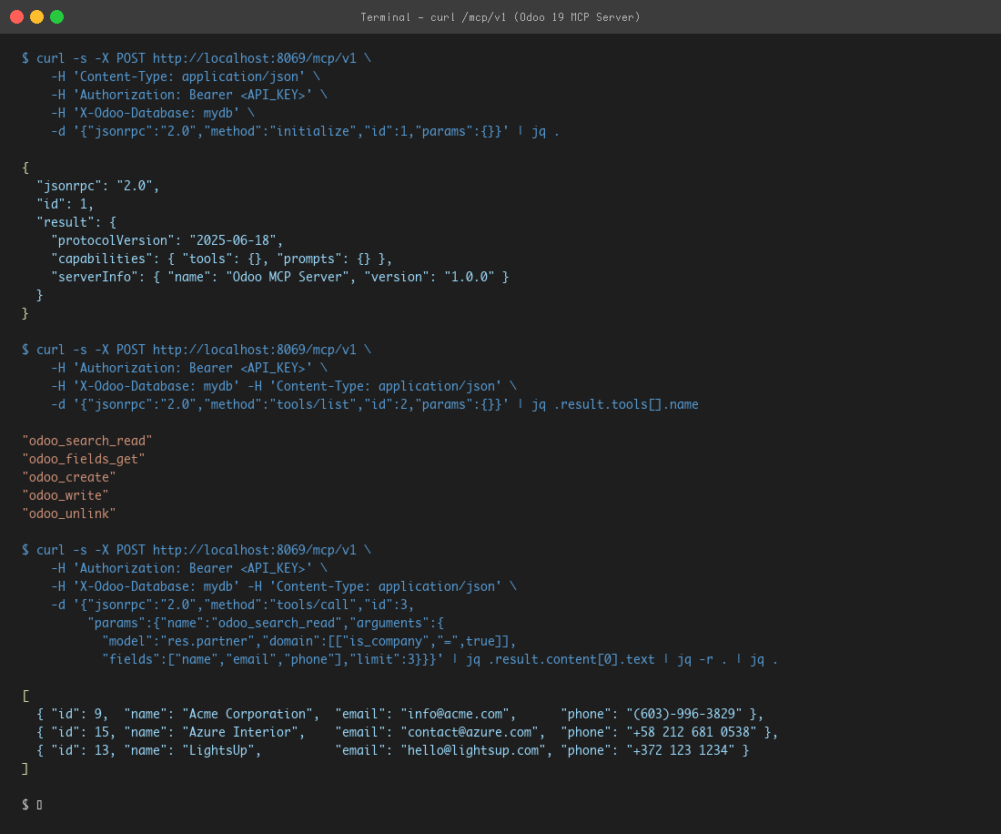
Task: Click the email 'info@acme.com'
Action: tap(455, 714)
